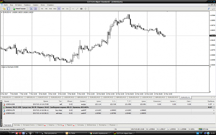Open the Торговля terminal tab

8,125
